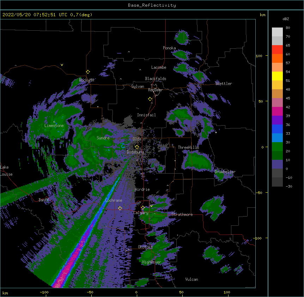Click the RockyMH label
Screen dimensions: 304x297
pos(86,80)
